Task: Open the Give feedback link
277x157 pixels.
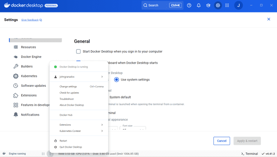Action: [x=30, y=20]
